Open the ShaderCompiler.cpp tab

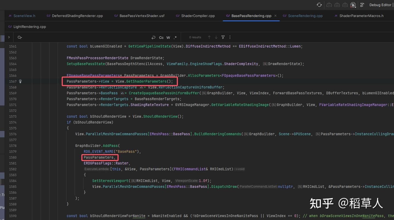click(x=198, y=16)
